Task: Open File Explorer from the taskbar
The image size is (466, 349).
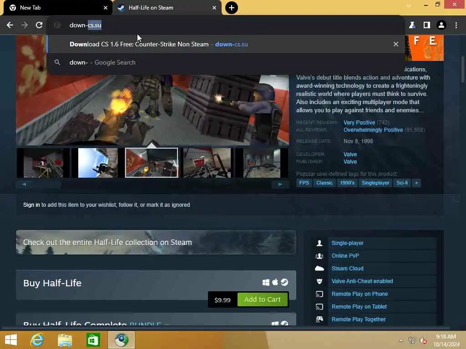Action: [x=65, y=340]
